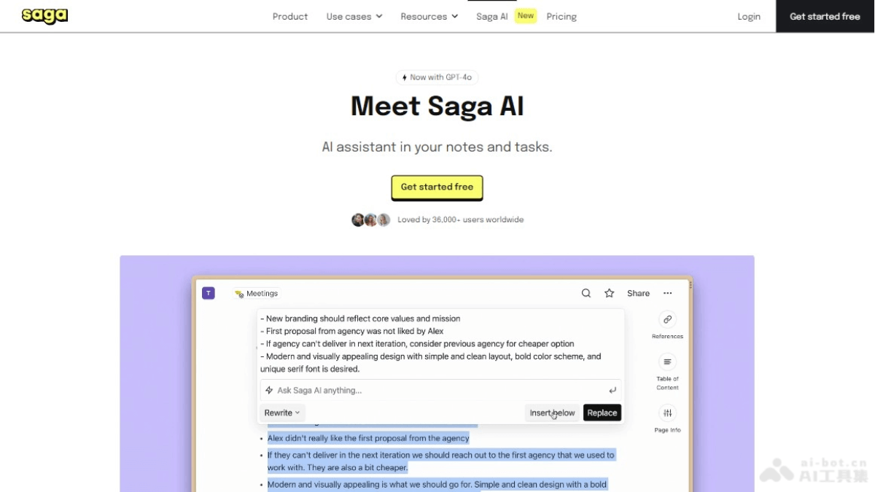Expand the Resources dropdown
The height and width of the screenshot is (492, 875).
pyautogui.click(x=429, y=16)
